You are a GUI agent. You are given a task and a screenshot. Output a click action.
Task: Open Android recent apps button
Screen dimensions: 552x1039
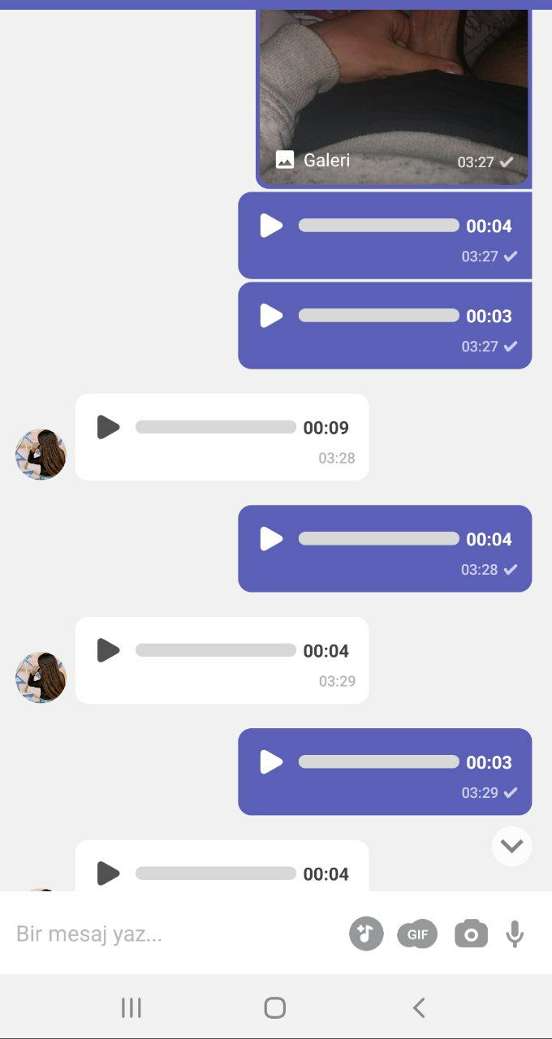pyautogui.click(x=131, y=1007)
